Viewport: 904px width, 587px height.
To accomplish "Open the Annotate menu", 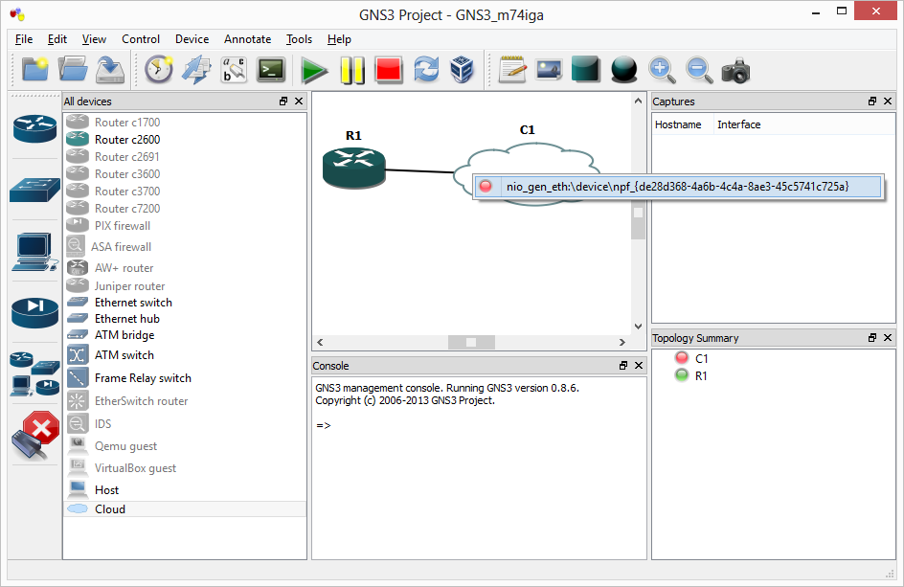I will click(x=247, y=39).
